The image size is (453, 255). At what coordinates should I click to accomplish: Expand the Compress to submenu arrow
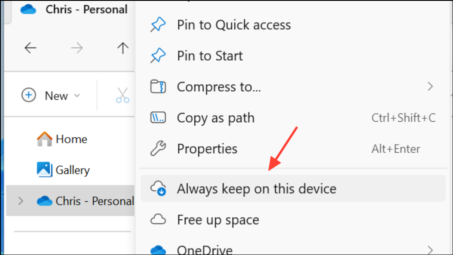(x=430, y=87)
